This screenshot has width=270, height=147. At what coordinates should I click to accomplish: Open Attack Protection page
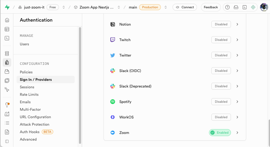(35, 124)
